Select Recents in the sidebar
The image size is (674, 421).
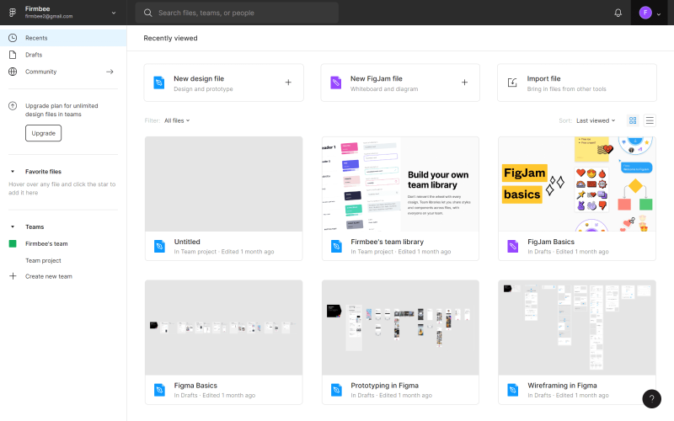[x=35, y=38]
